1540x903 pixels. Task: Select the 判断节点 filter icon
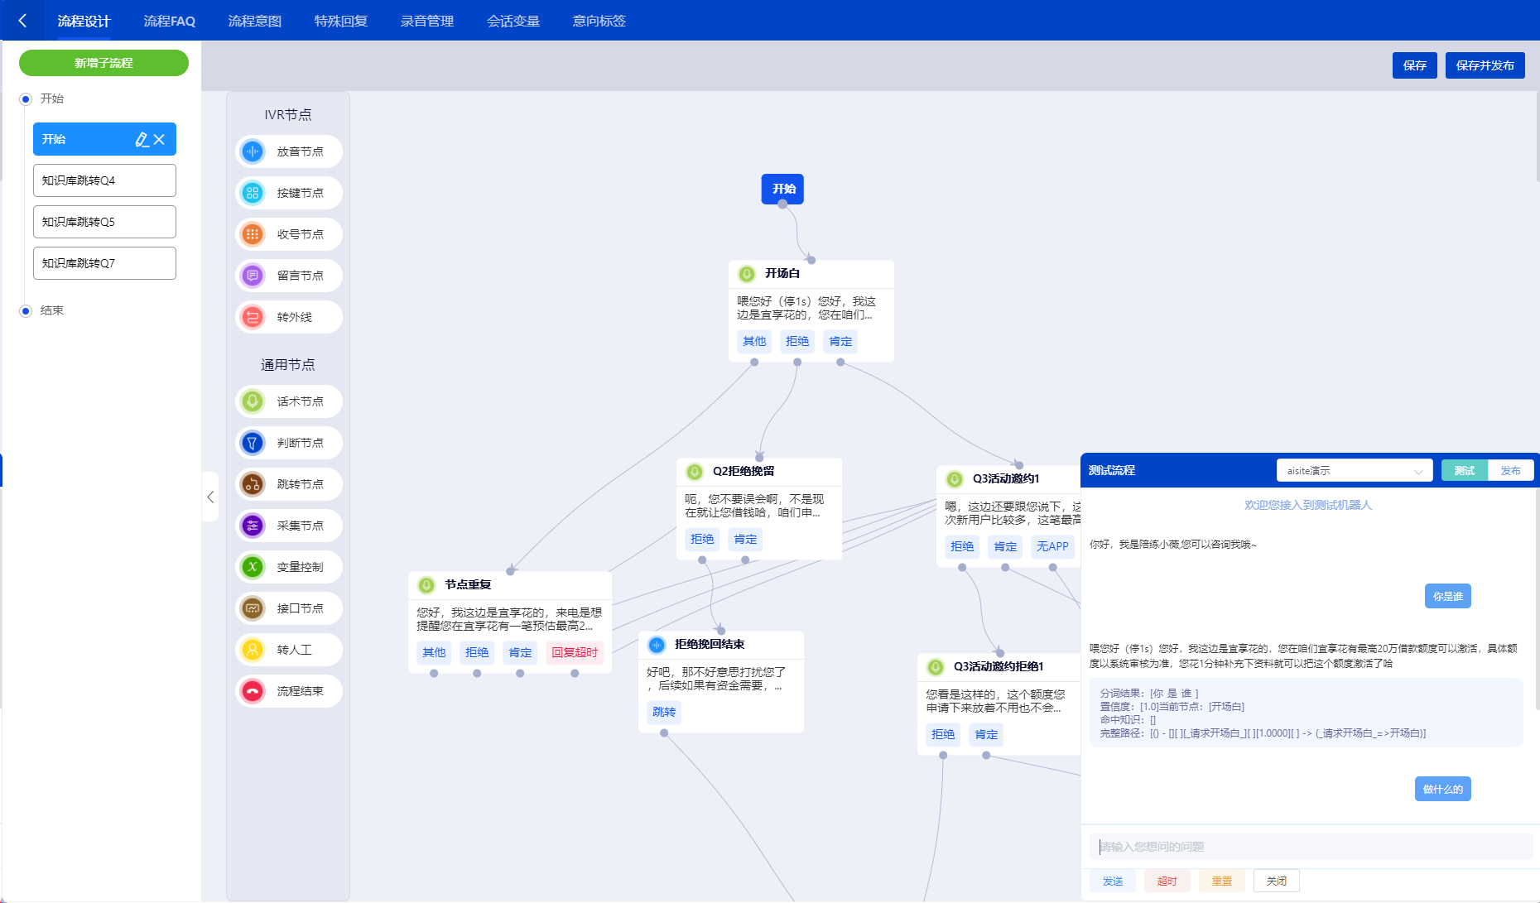click(253, 443)
